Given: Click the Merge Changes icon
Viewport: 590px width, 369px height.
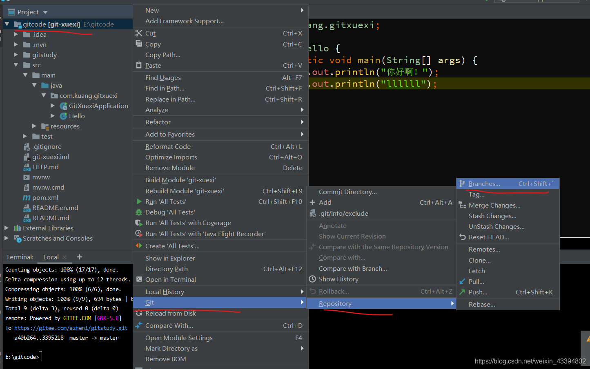Looking at the screenshot, I should (462, 205).
